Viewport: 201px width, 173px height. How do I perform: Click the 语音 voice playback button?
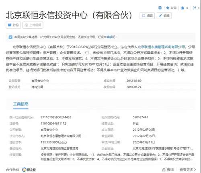click(147, 16)
